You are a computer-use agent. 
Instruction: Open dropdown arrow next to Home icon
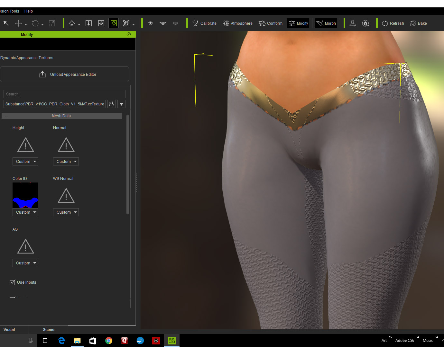79,25
